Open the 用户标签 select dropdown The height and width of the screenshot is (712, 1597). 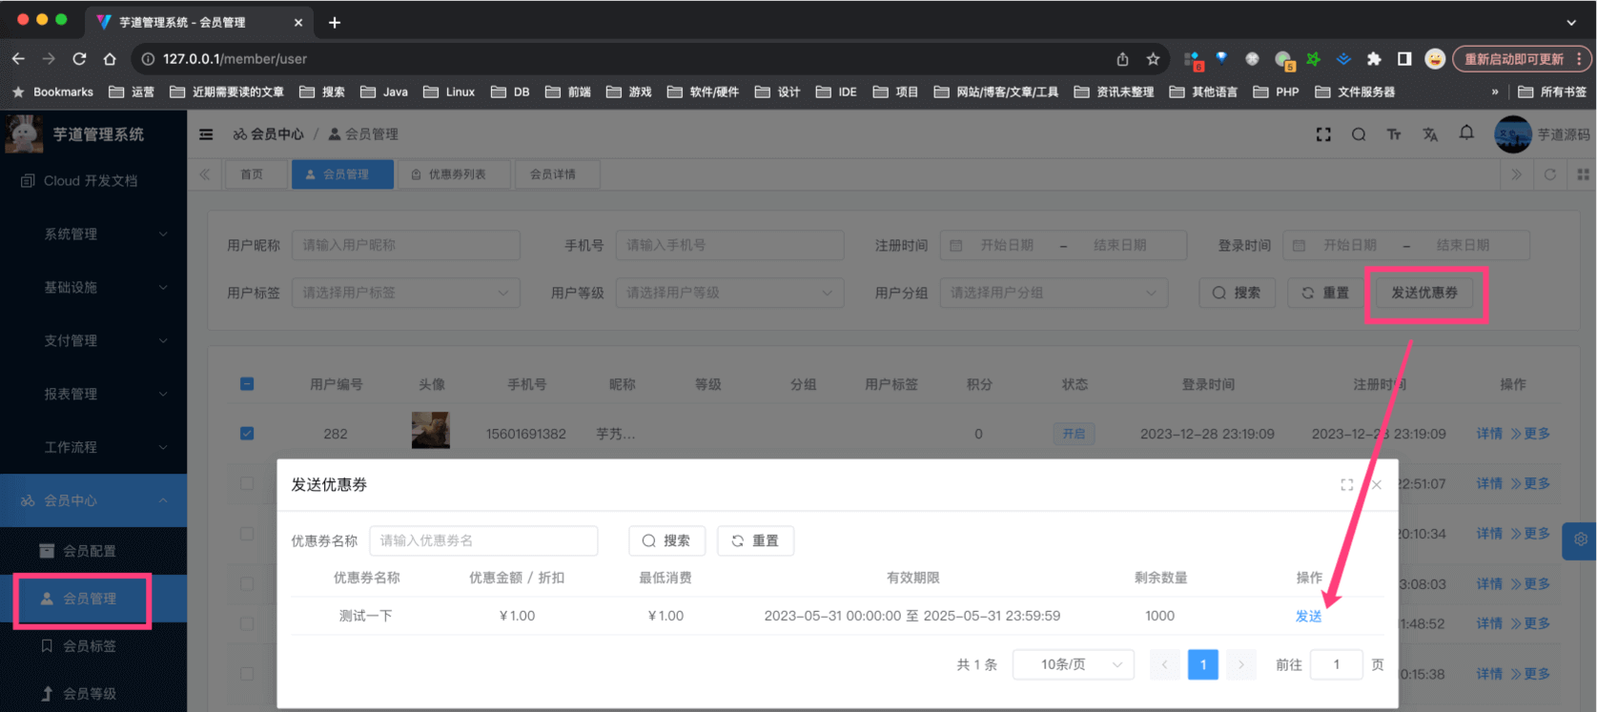click(x=405, y=293)
